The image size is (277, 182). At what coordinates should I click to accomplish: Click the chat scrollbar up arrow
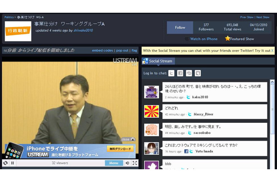(272, 82)
